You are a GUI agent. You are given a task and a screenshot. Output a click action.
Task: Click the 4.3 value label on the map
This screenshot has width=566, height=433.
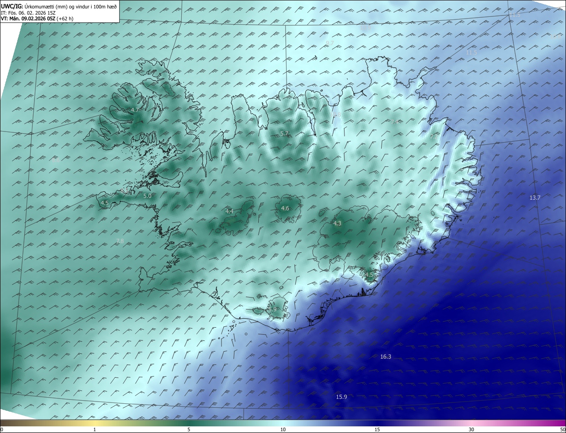(x=337, y=224)
